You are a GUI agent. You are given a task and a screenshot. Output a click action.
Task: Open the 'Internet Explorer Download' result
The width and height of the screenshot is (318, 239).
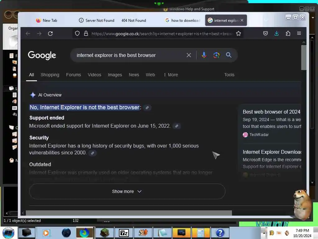272,152
